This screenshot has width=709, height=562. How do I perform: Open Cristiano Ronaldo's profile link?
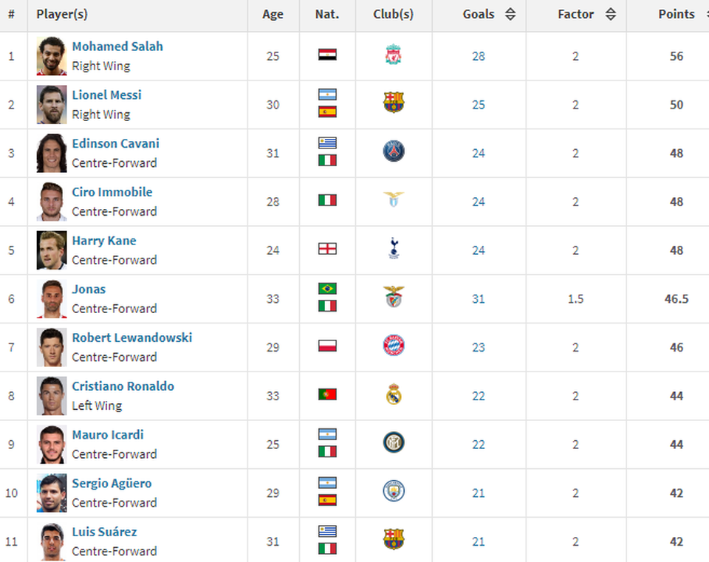tap(123, 386)
